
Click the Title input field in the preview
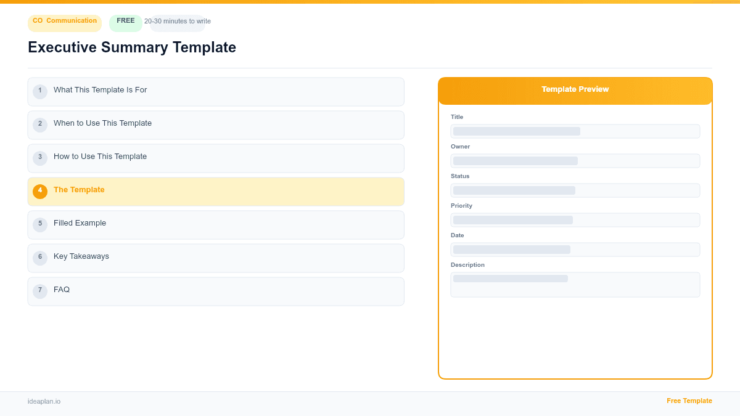[x=575, y=131]
